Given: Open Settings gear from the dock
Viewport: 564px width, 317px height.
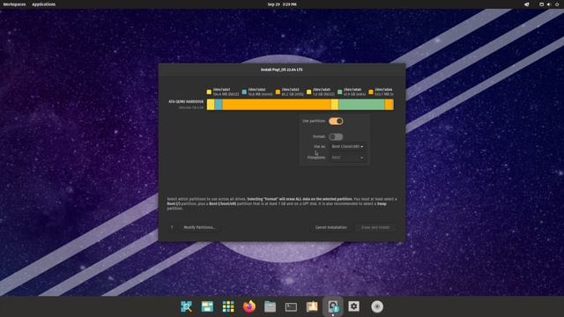Looking at the screenshot, I should coord(353,306).
